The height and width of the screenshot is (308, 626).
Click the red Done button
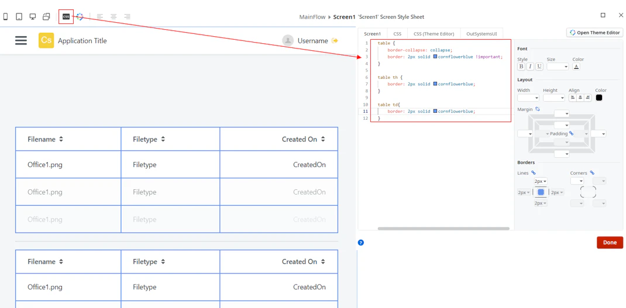point(610,242)
